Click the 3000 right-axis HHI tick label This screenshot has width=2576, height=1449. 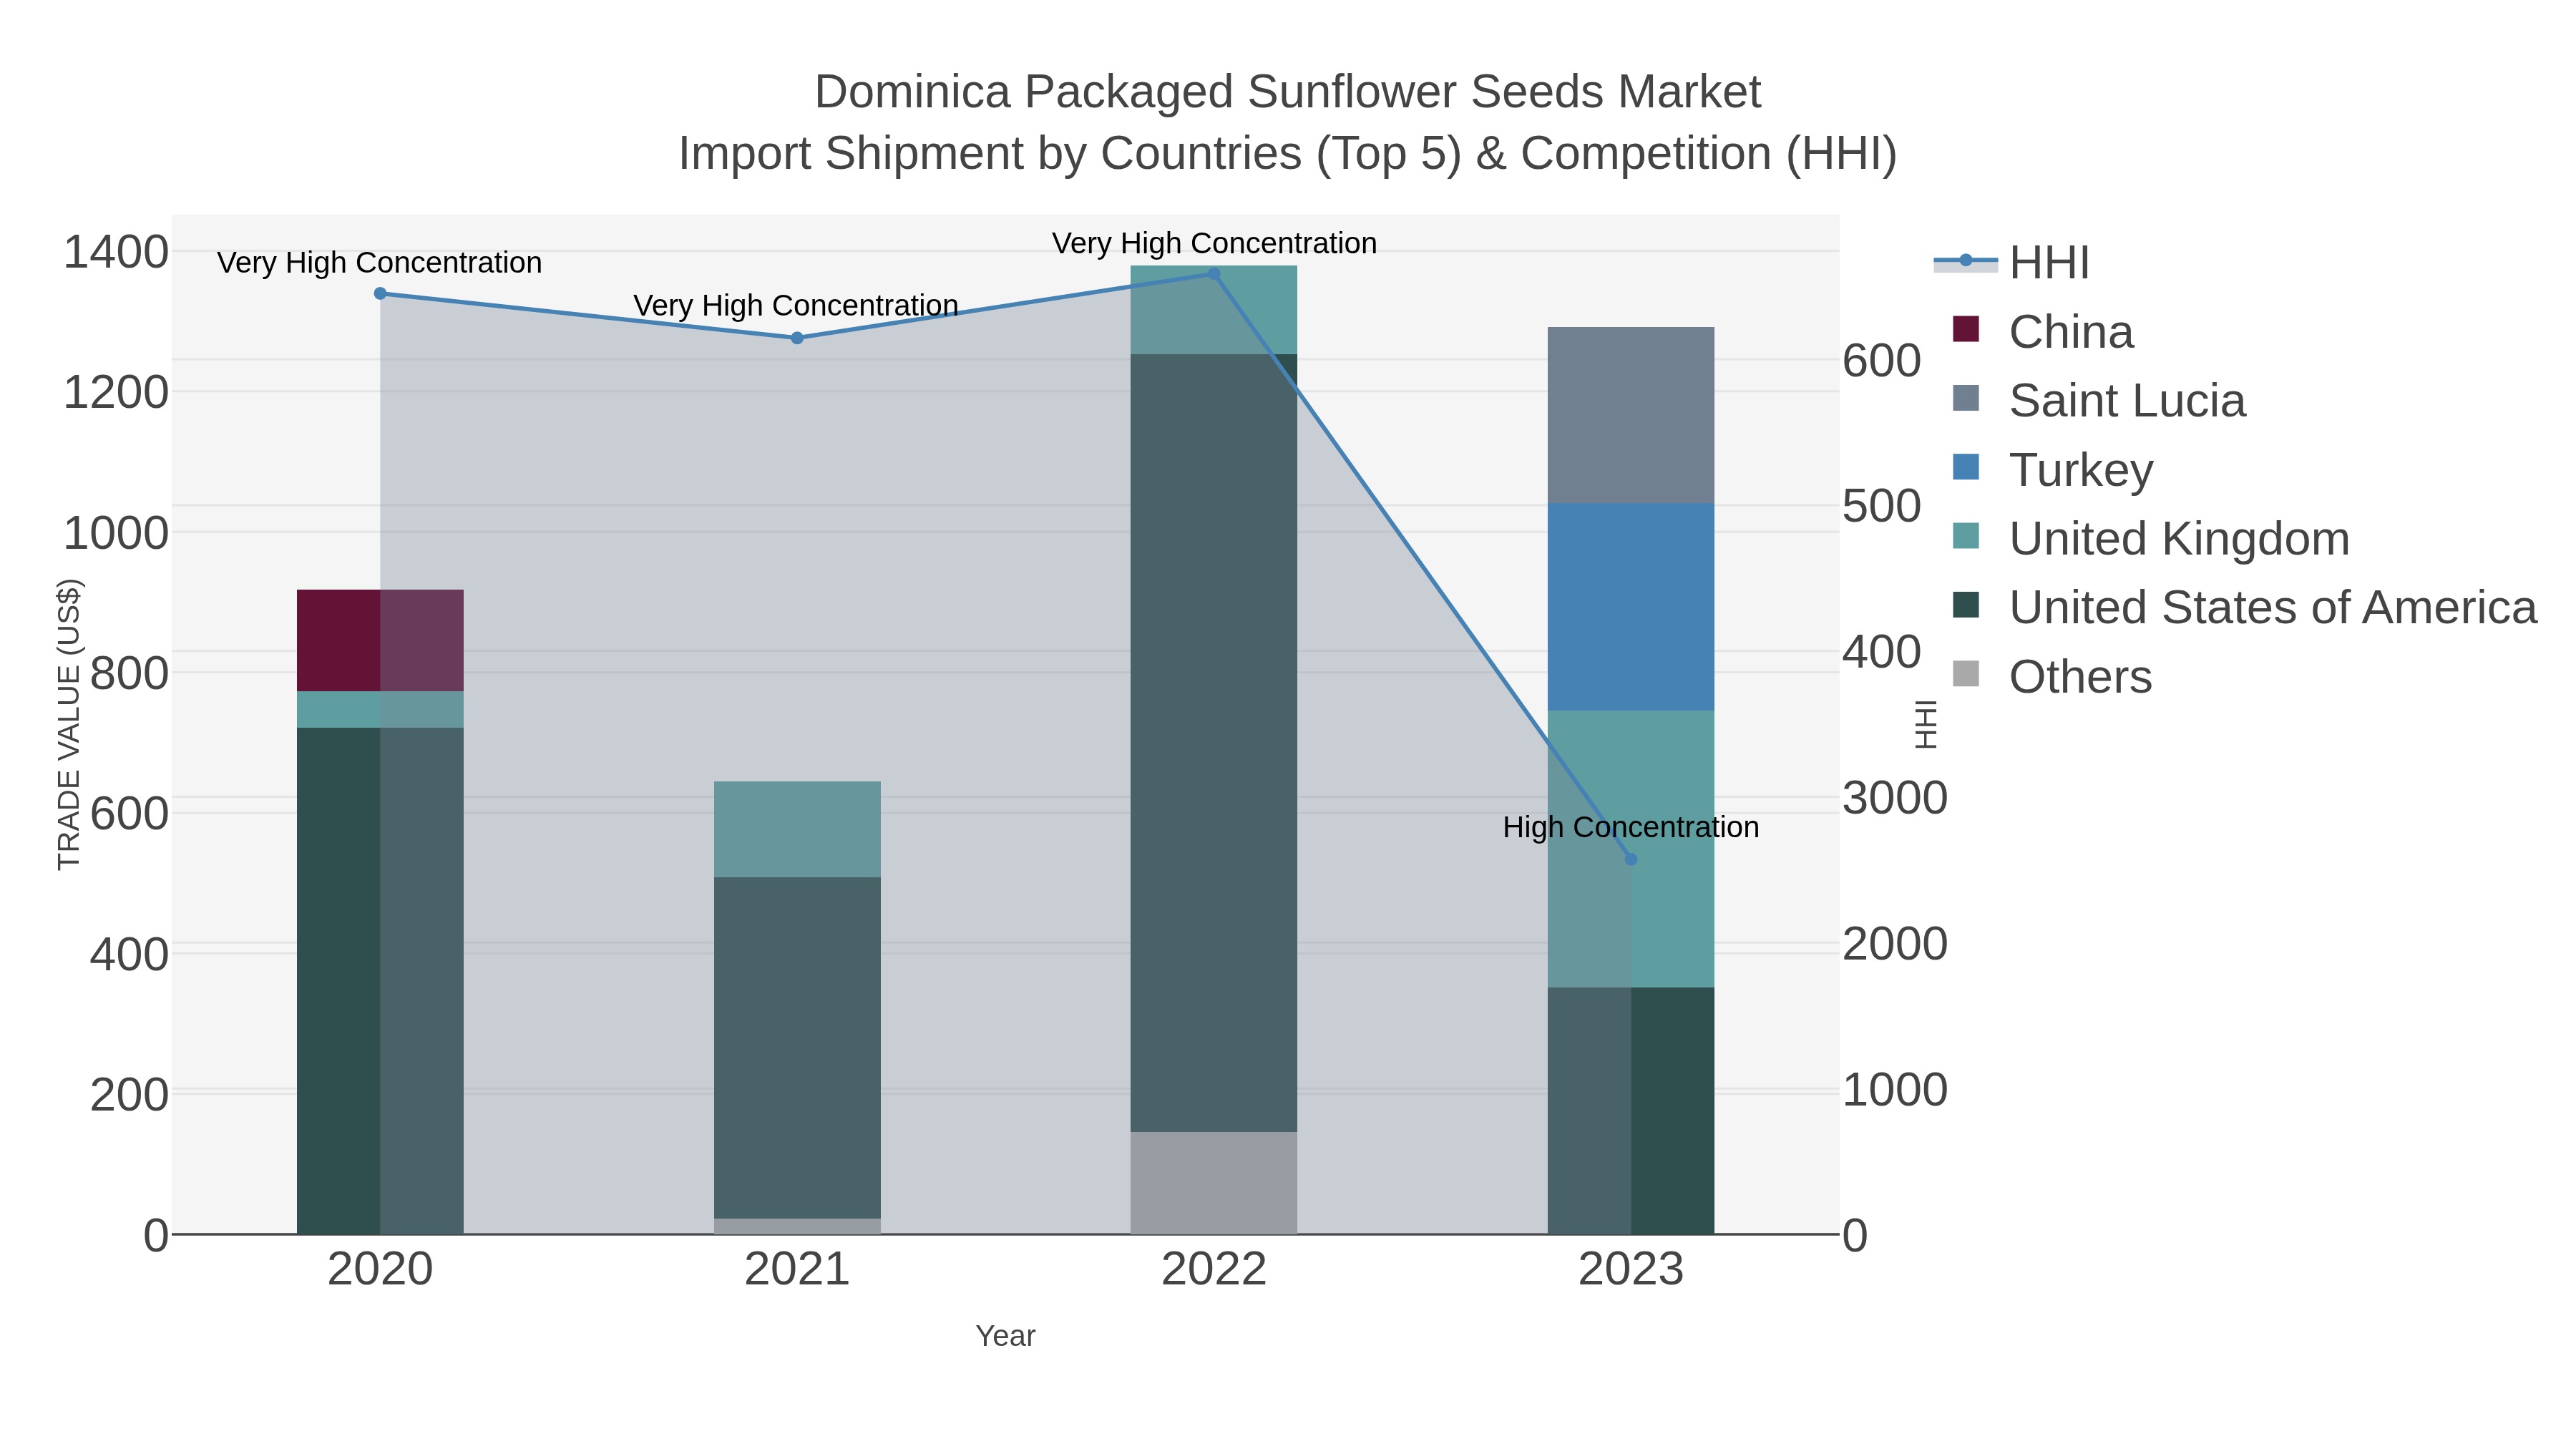pyautogui.click(x=1895, y=798)
